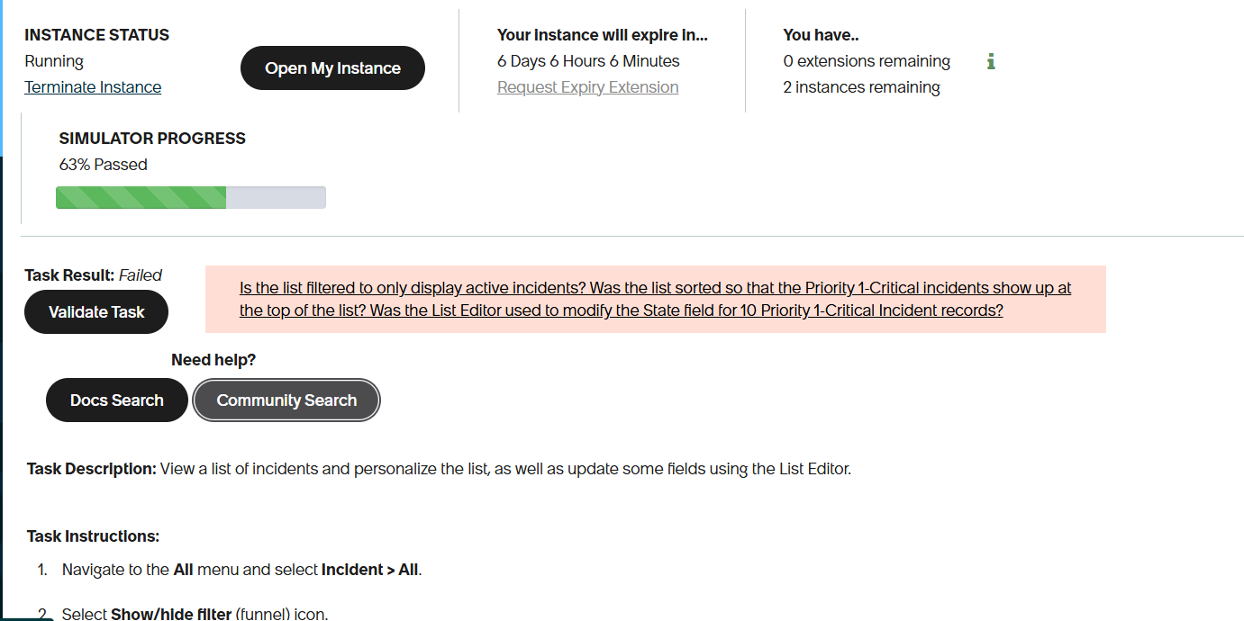1244x621 pixels.
Task: Click the SIMULATOR PROGRESS heading
Action: [152, 139]
